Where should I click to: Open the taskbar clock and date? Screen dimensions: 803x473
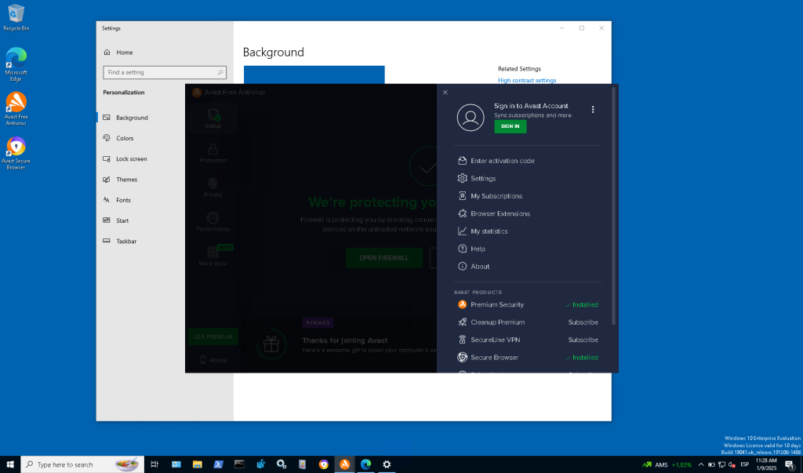click(766, 464)
